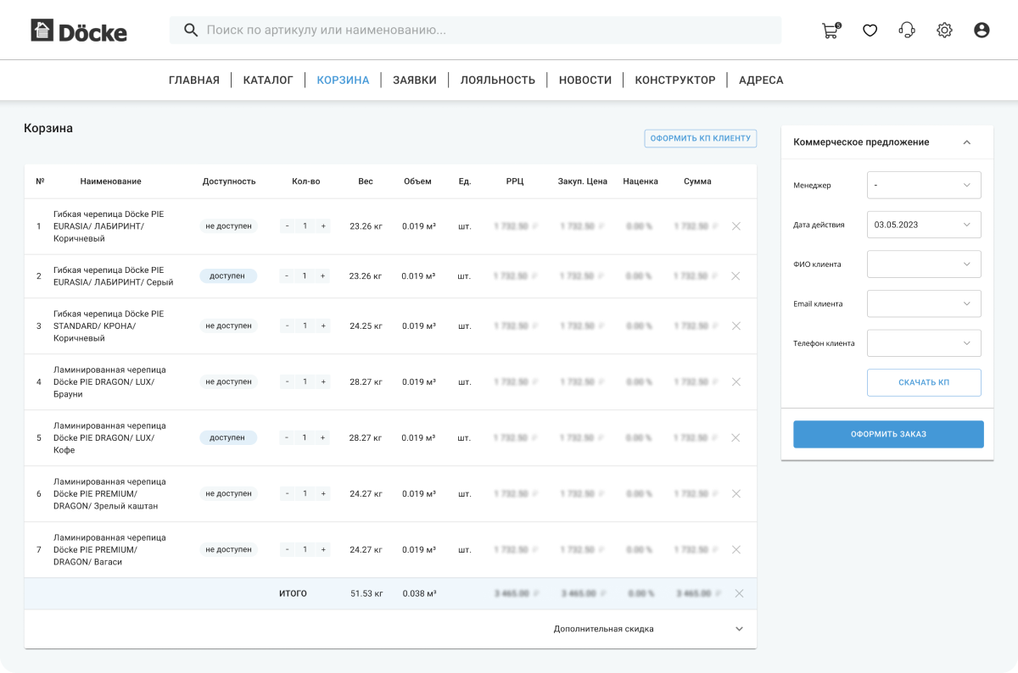Increase quantity of item 7 Вагаси
1018x673 pixels.
[x=323, y=549]
